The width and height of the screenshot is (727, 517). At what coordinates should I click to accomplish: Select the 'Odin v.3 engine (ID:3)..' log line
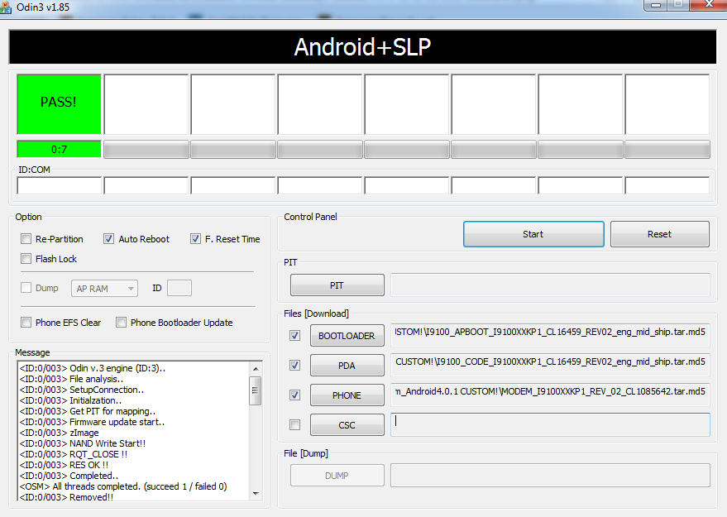pyautogui.click(x=93, y=368)
